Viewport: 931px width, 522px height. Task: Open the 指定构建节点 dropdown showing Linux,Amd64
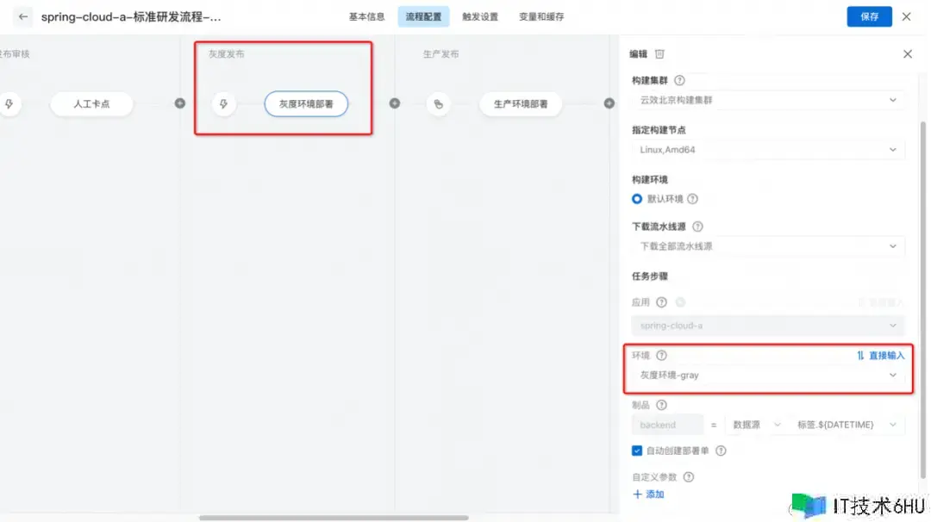(768, 150)
